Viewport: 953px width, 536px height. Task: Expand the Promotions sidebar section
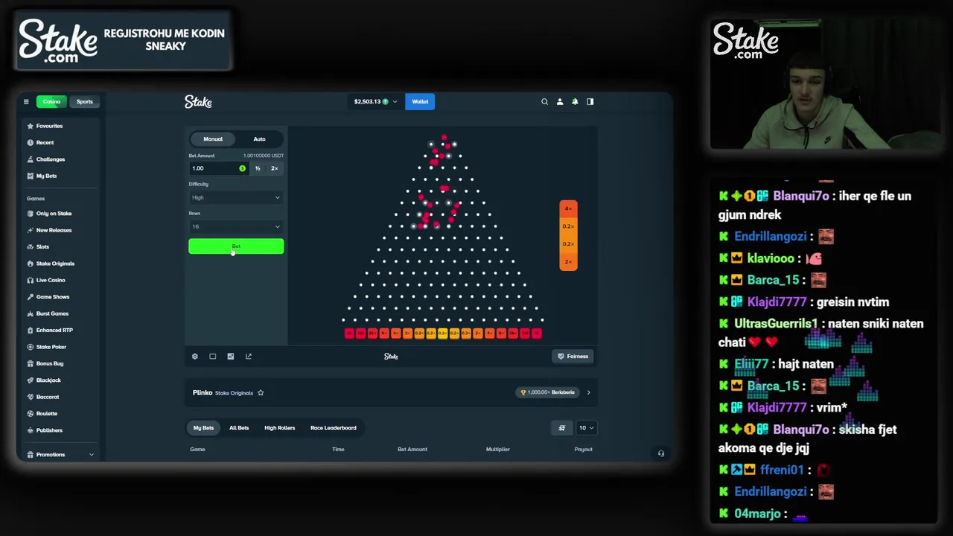(x=60, y=455)
